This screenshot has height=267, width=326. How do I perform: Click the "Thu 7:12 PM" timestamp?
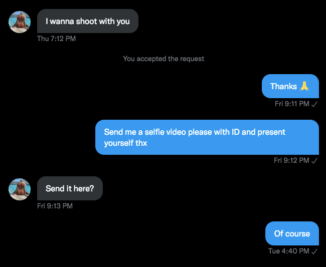coord(56,39)
